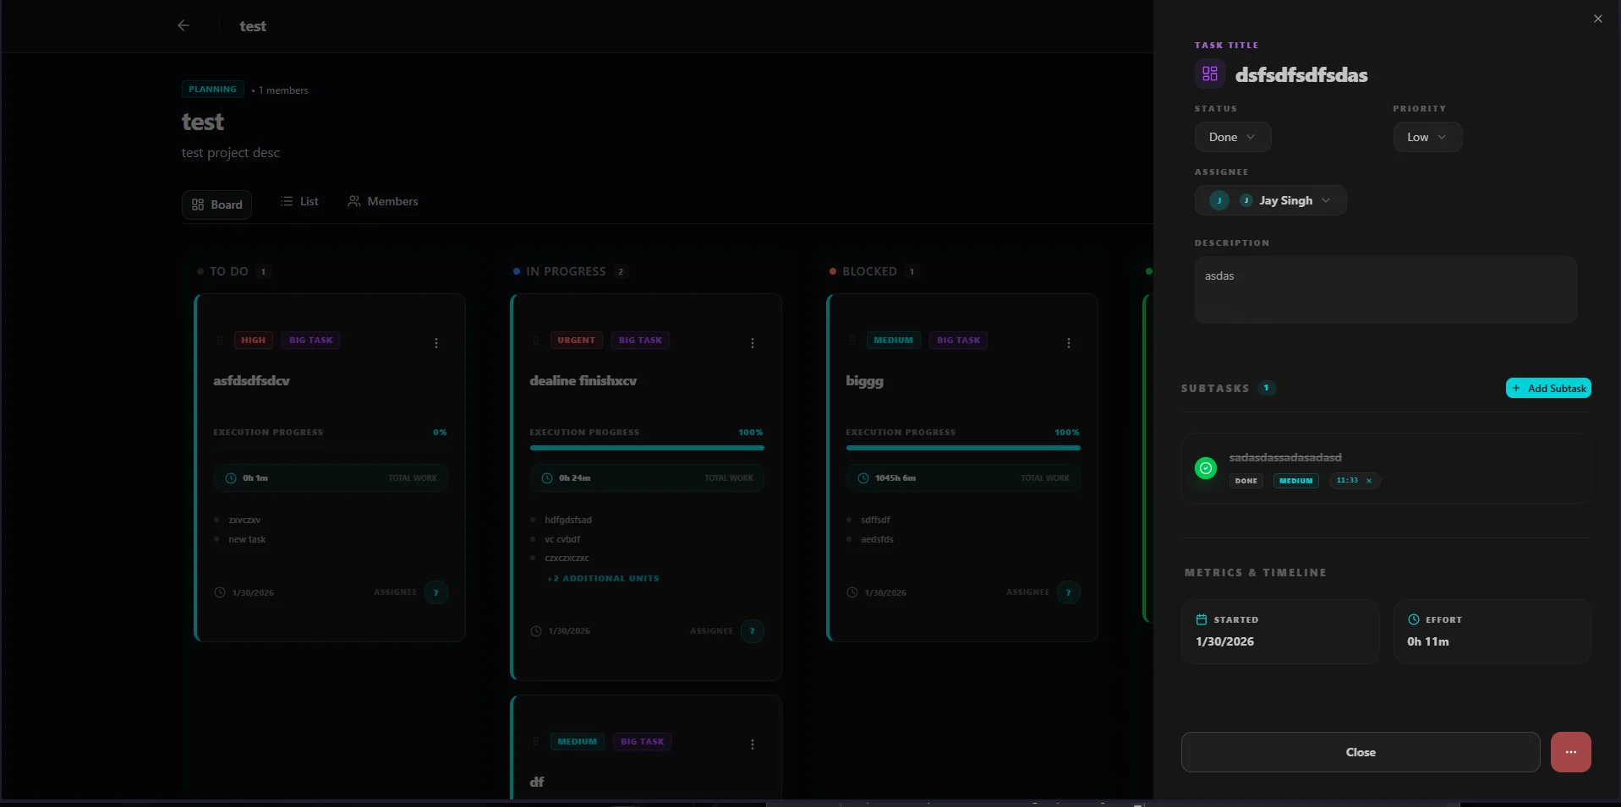Click the biggg execution progress bar
This screenshot has height=807, width=1621.
[x=963, y=448]
